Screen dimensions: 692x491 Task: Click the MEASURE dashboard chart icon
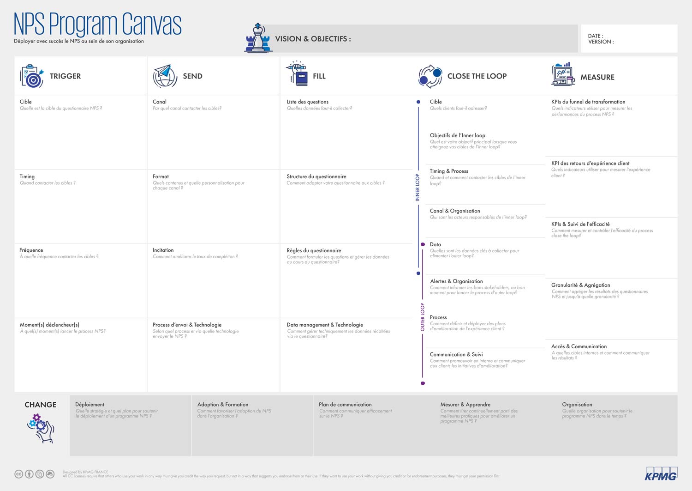click(563, 75)
